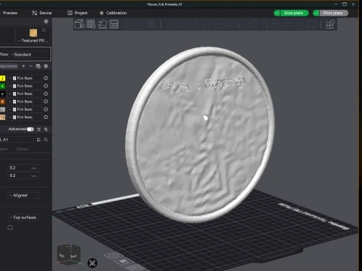362x271 pixels.
Task: Select the dimmed Rotate tool icon
Action: pos(182,24)
